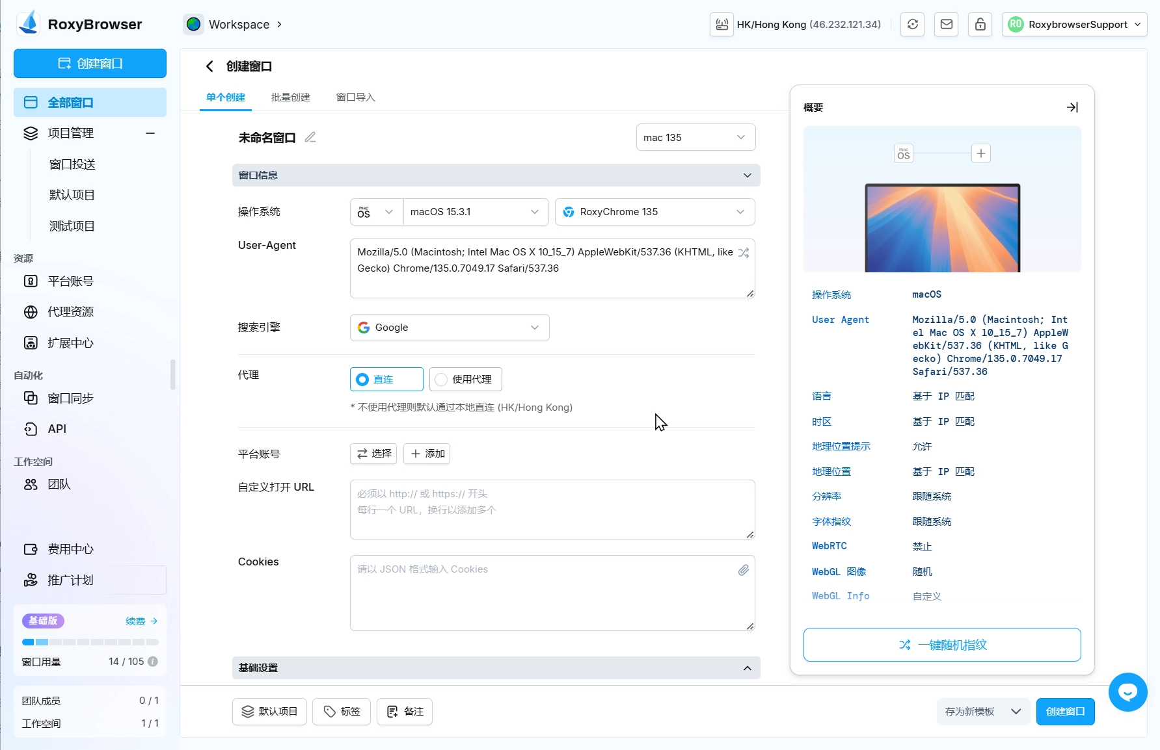Click the paperclip icon in Cookies field
This screenshot has height=750, width=1160.
(743, 570)
